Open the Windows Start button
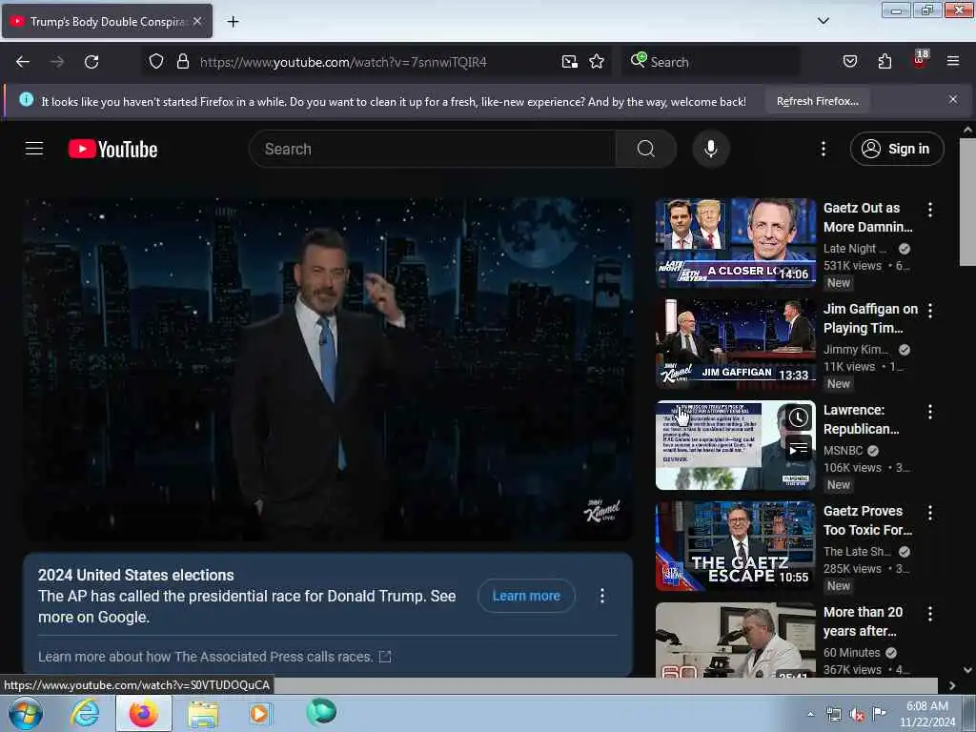976x732 pixels. coord(25,713)
